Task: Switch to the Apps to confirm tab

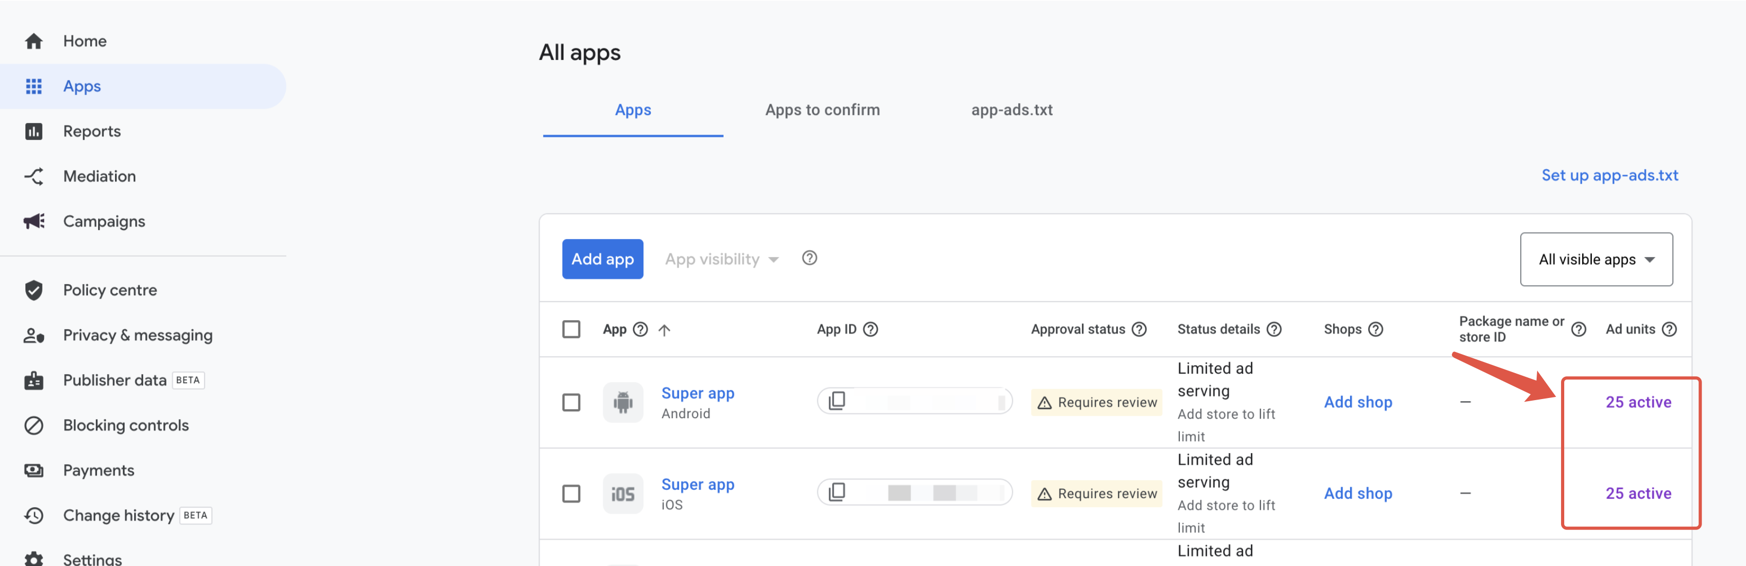Action: [x=822, y=110]
